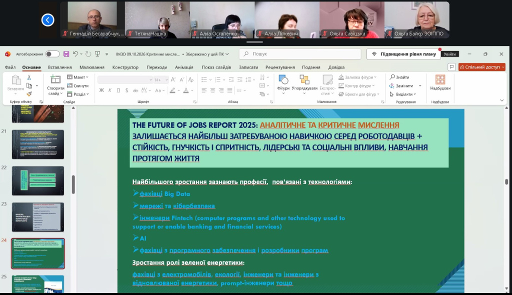Undo the last action
This screenshot has height=295, width=512.
tap(75, 54)
